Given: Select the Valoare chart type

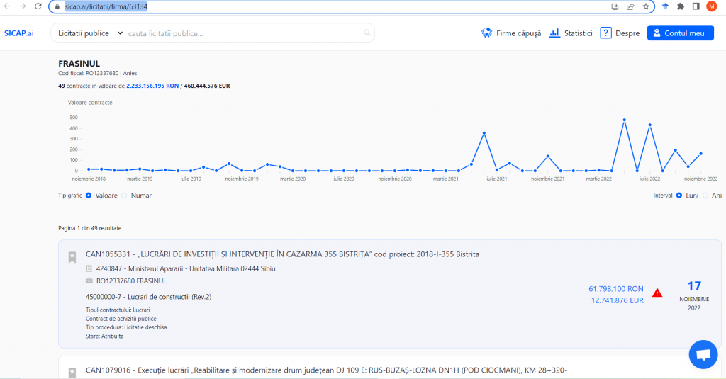Looking at the screenshot, I should pyautogui.click(x=89, y=195).
